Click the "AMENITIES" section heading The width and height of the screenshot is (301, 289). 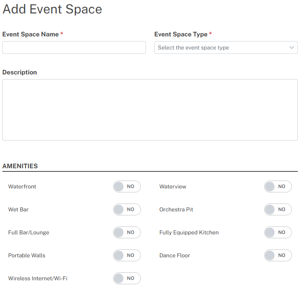click(x=20, y=166)
